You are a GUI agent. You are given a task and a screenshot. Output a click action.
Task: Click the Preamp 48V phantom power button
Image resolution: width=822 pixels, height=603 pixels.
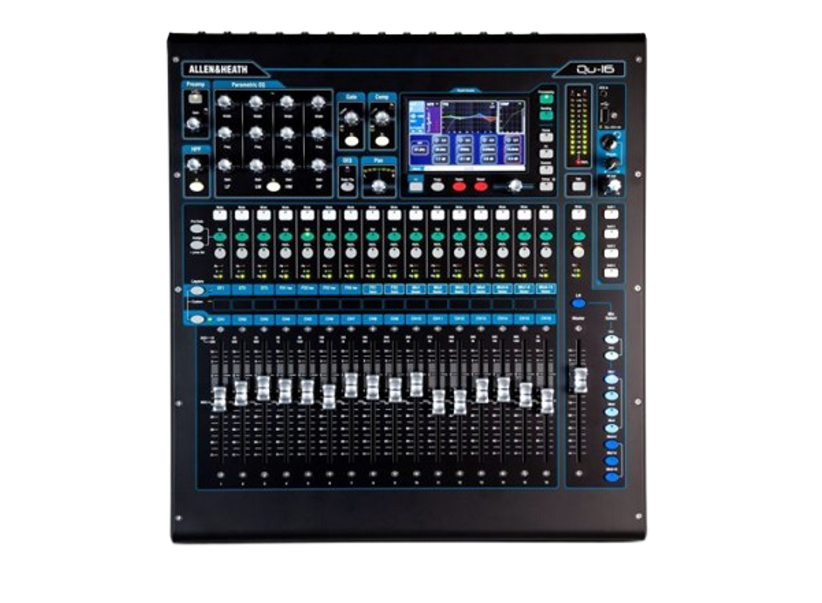pyautogui.click(x=195, y=98)
